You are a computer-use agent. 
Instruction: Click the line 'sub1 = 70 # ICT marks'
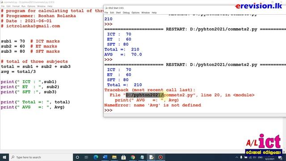click(x=30, y=41)
